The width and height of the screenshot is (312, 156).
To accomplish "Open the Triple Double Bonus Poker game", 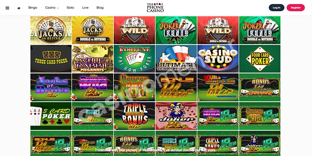I will click(134, 116).
